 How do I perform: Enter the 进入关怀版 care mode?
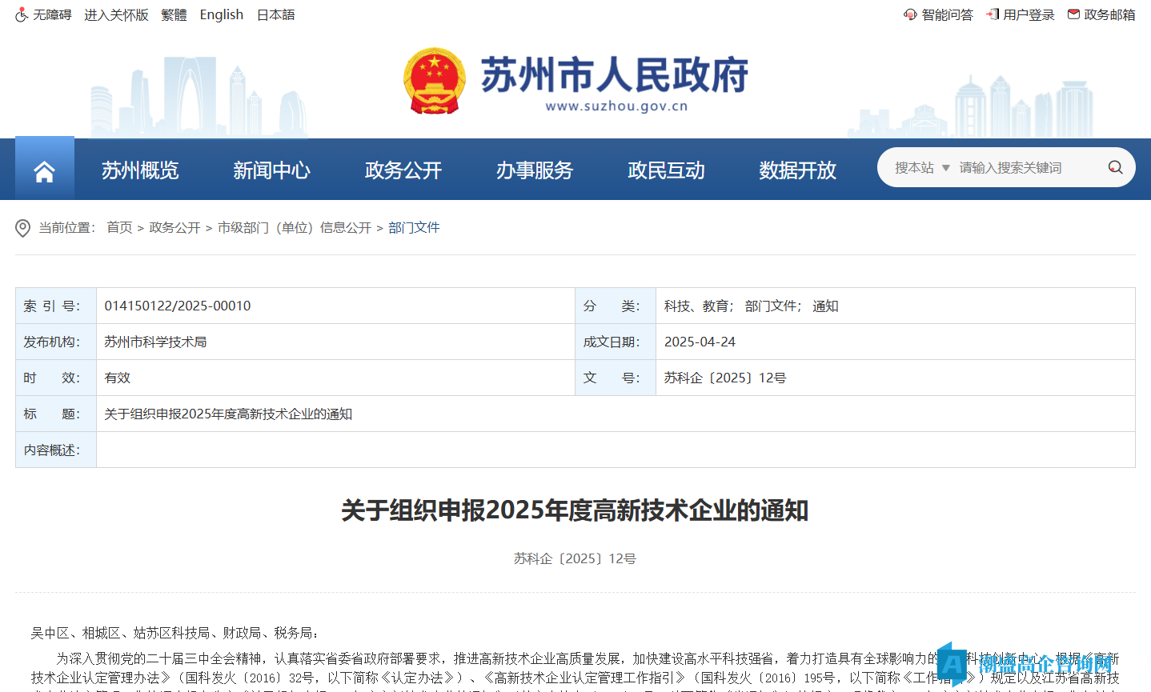116,14
